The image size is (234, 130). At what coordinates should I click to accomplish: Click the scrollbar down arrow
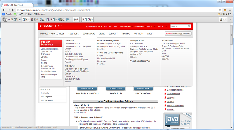click(x=231, y=128)
